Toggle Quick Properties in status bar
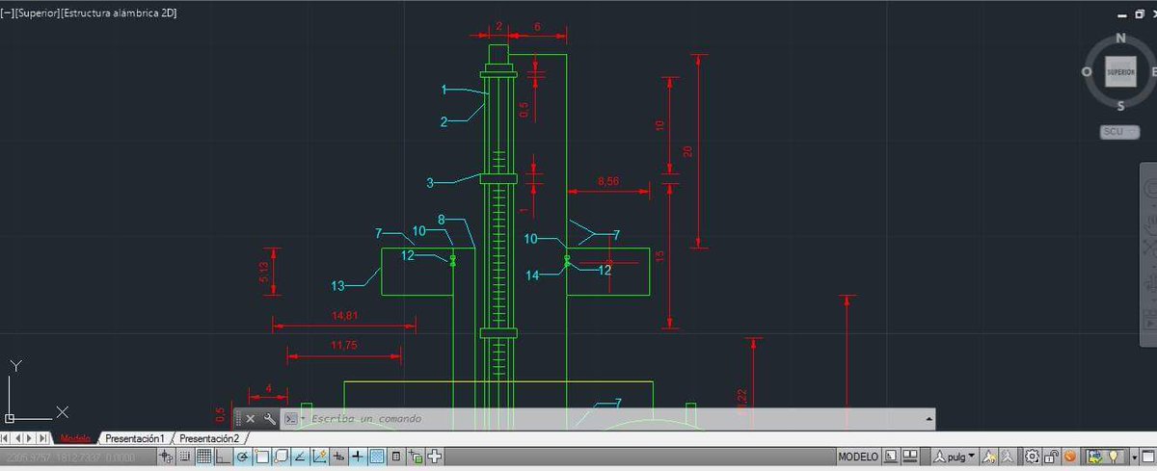This screenshot has height=471, width=1157. (395, 457)
